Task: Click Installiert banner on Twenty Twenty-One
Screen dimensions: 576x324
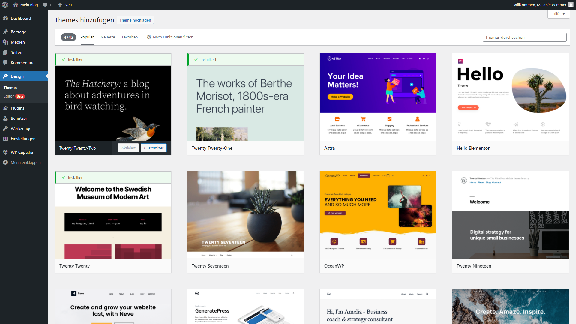Action: [245, 60]
